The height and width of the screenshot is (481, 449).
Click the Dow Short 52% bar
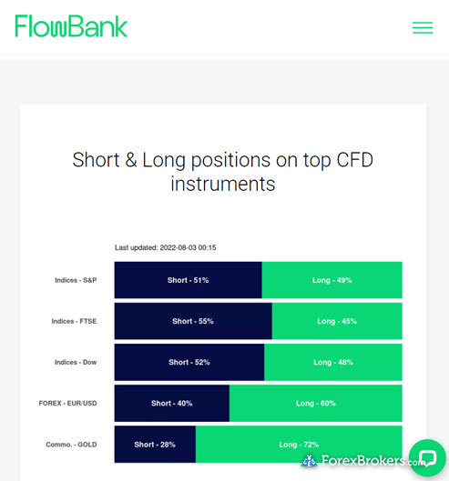tap(189, 362)
